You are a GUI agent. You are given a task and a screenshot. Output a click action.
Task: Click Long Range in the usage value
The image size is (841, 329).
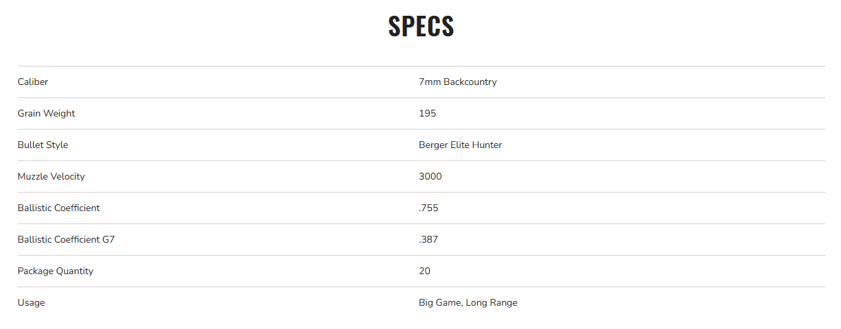pos(492,303)
